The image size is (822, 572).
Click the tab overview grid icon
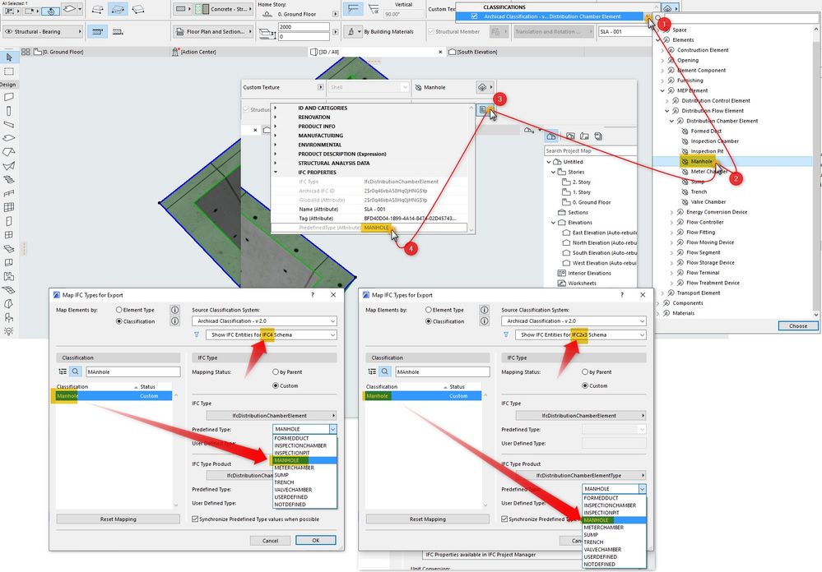coord(26,52)
